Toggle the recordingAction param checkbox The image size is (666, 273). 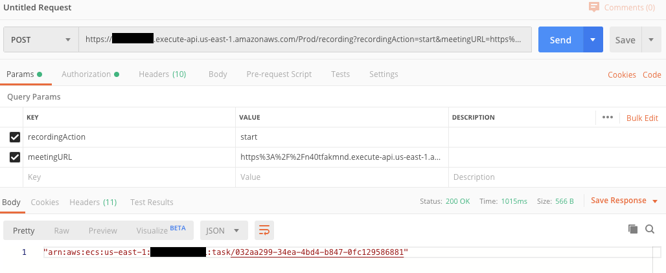pyautogui.click(x=15, y=137)
